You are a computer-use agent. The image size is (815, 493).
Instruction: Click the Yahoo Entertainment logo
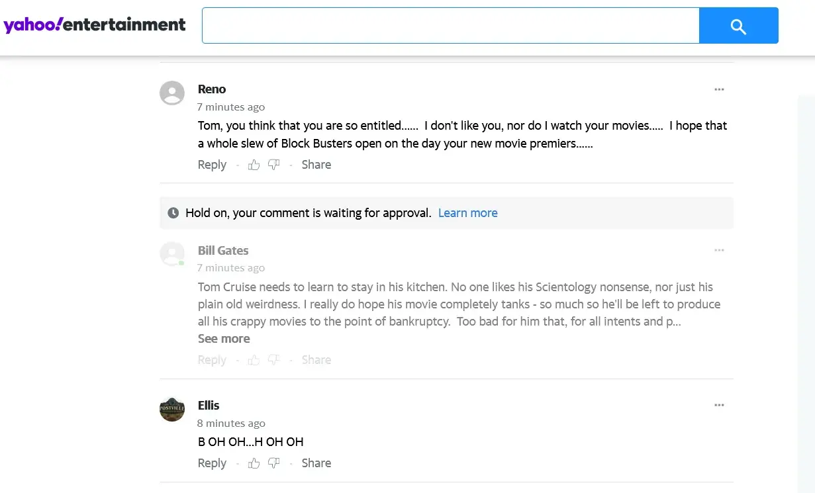point(95,25)
